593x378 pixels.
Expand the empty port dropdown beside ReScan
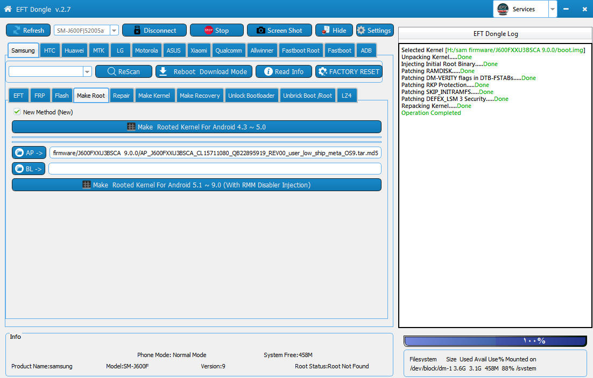[87, 71]
